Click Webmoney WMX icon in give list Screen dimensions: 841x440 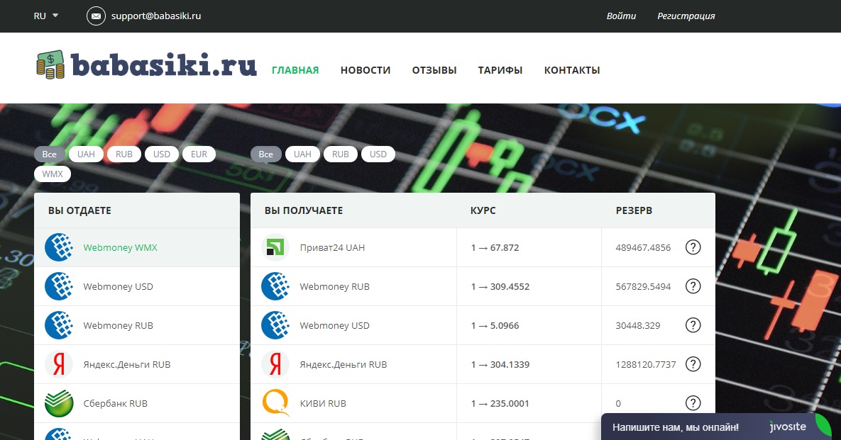coord(59,247)
